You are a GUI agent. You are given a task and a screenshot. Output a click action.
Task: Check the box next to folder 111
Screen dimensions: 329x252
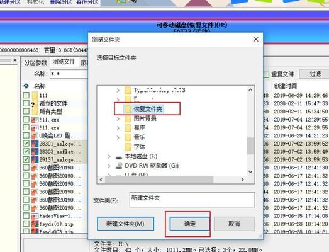(x=26, y=95)
